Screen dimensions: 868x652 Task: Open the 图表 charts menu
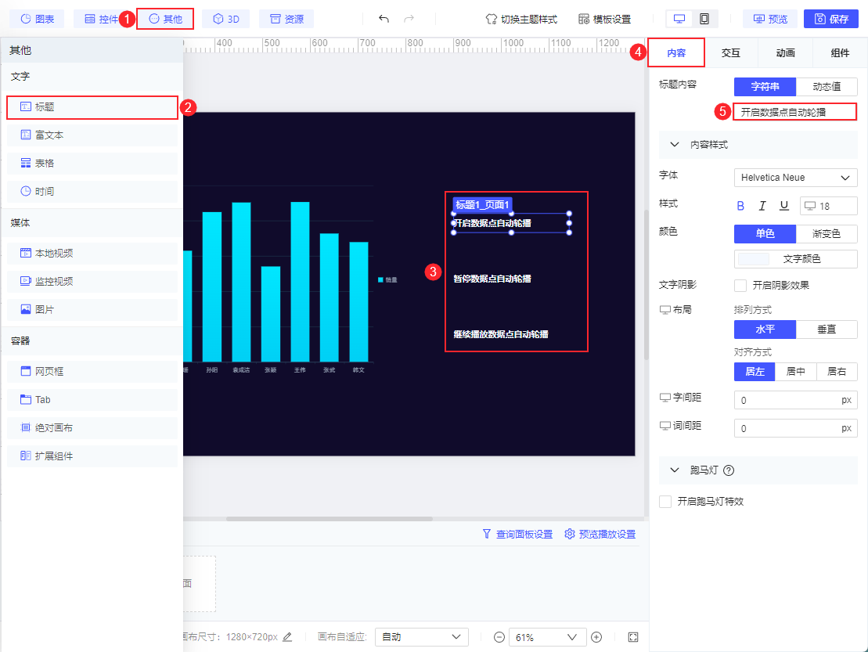[37, 19]
